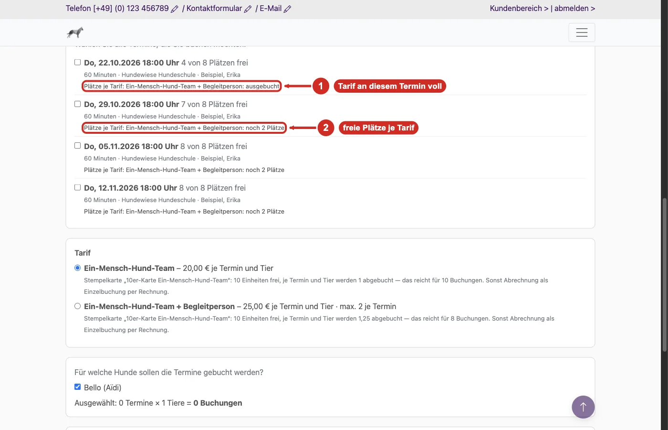
Task: Click the text '7 von 8 Plätzen frei'
Action: (x=214, y=104)
